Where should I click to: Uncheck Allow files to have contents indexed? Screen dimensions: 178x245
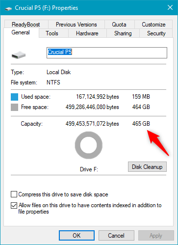pos(14,205)
